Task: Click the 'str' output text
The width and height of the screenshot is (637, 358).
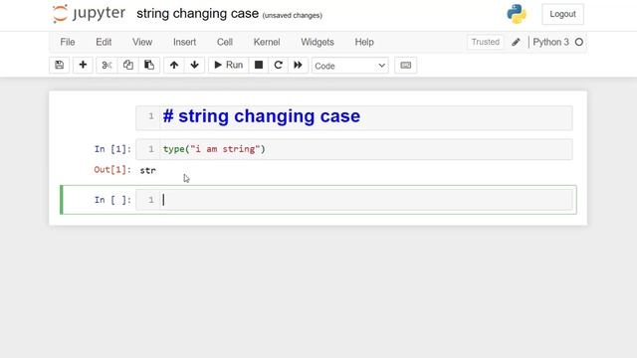Action: point(148,170)
